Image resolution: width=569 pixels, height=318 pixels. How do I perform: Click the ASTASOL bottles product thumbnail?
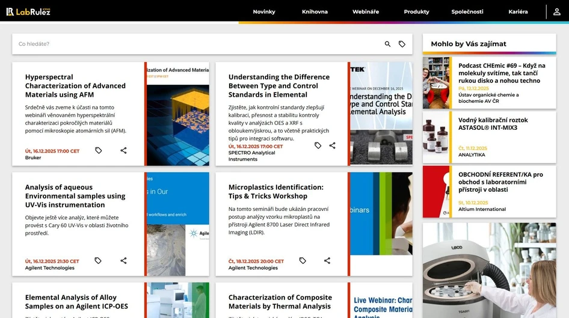click(436, 137)
